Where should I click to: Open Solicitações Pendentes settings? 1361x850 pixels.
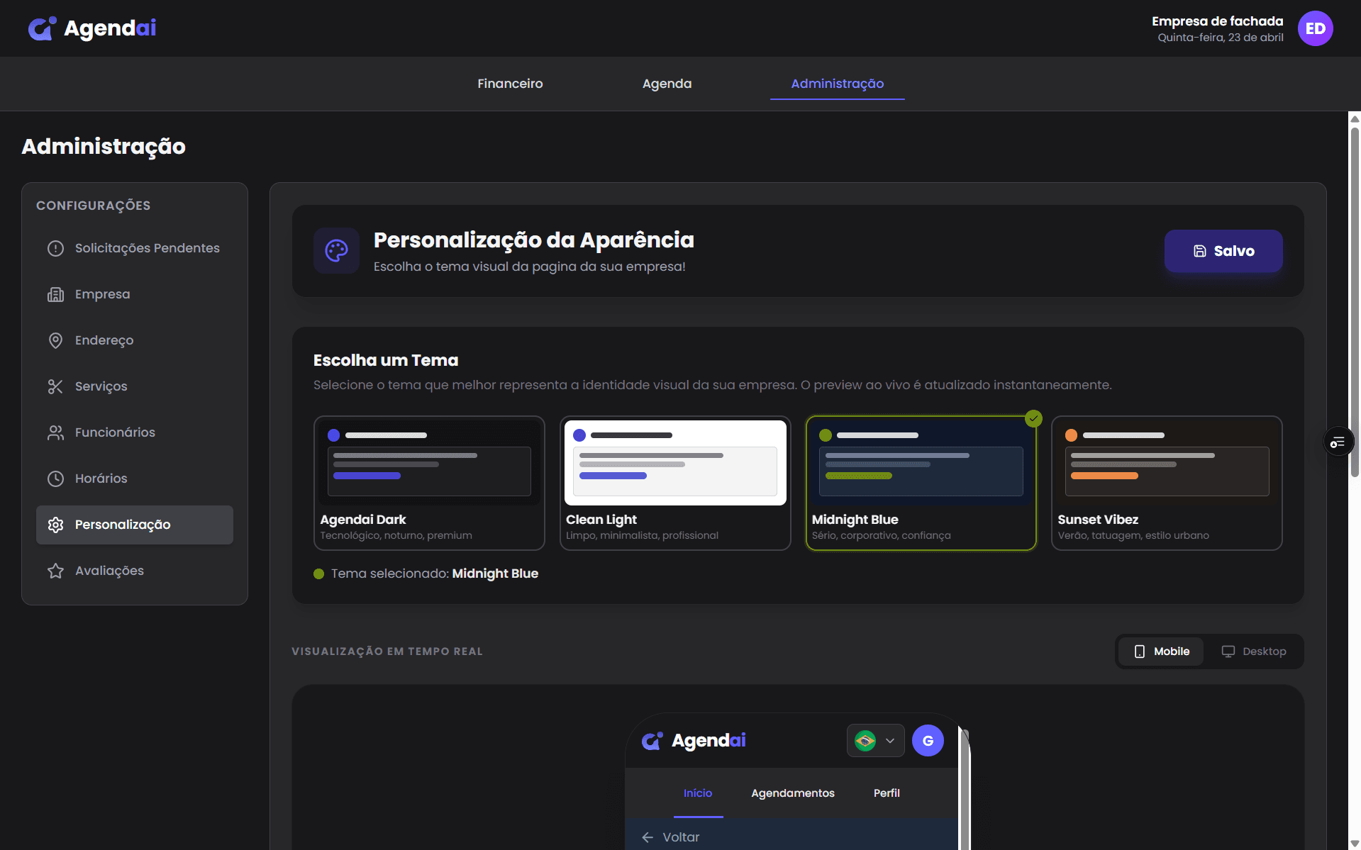[x=135, y=248]
